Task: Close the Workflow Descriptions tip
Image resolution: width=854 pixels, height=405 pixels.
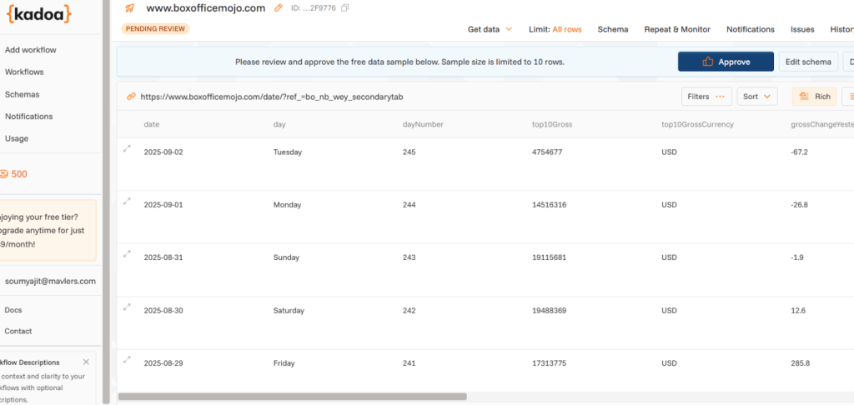Action: point(86,362)
